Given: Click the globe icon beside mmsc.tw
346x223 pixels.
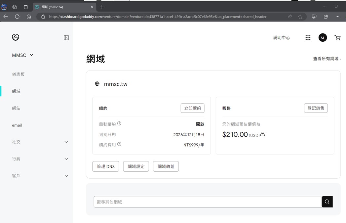Looking at the screenshot, I should tap(97, 84).
